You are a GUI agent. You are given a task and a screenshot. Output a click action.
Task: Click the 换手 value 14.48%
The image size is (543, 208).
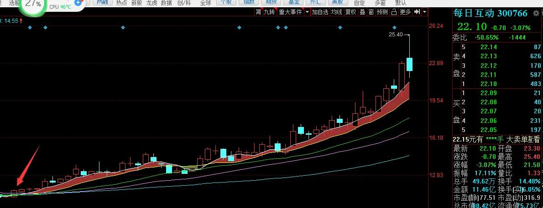pos(529,181)
